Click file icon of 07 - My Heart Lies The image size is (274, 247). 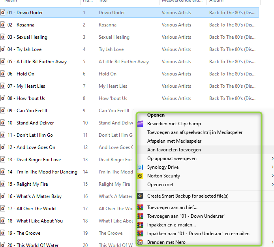point(3,86)
